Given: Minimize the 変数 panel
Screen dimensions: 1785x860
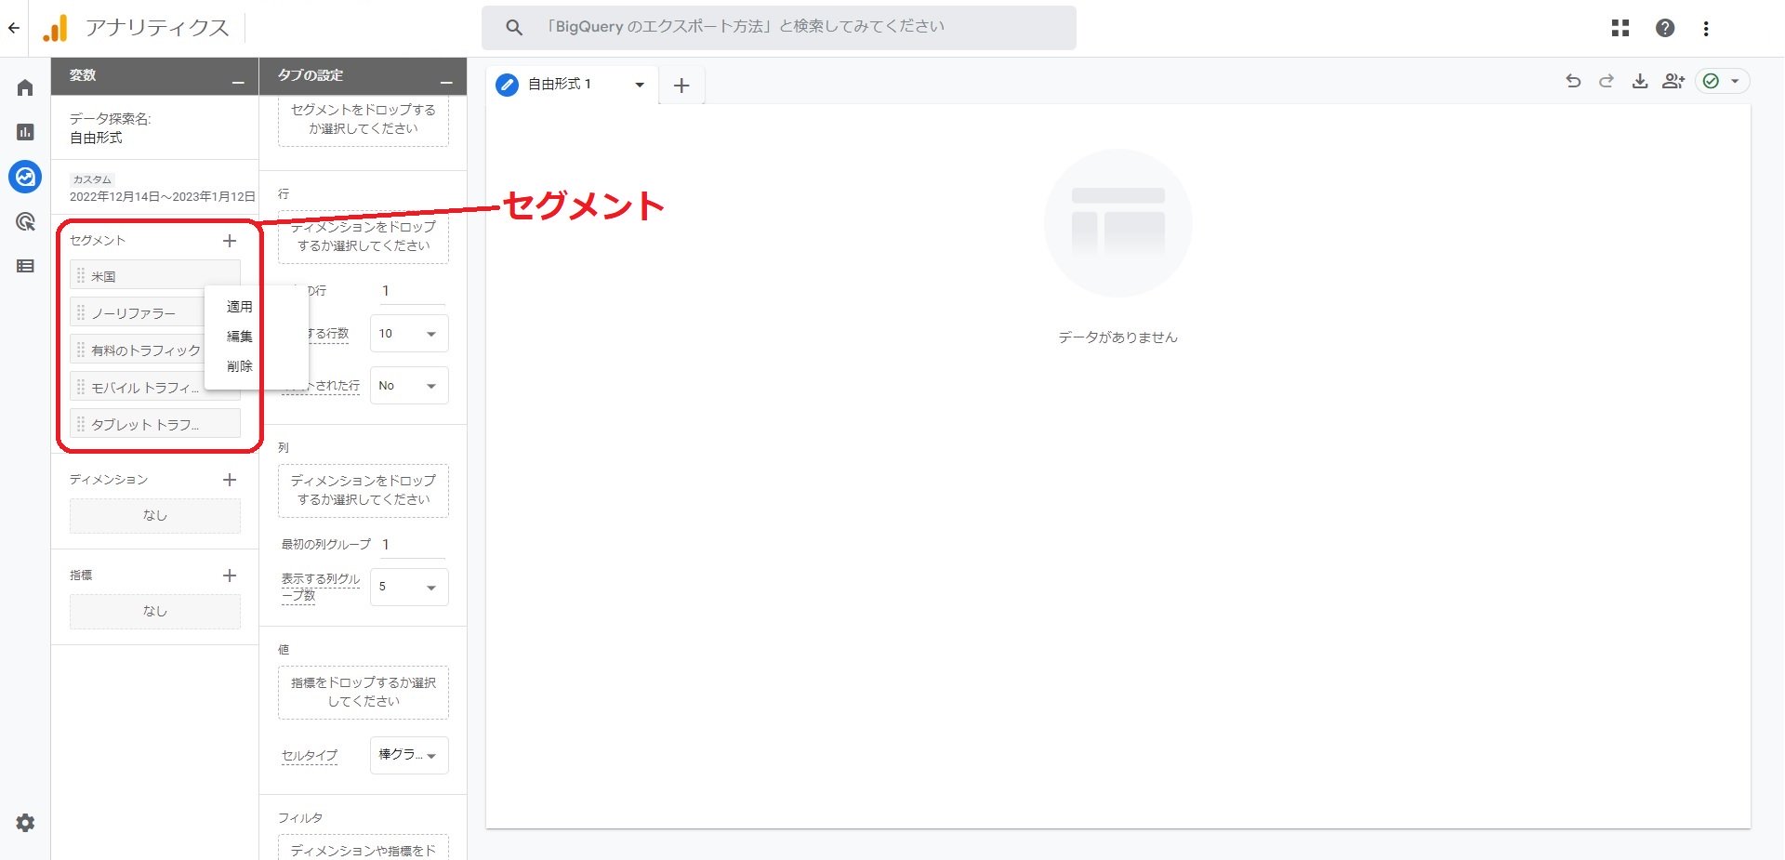Looking at the screenshot, I should coord(238,84).
